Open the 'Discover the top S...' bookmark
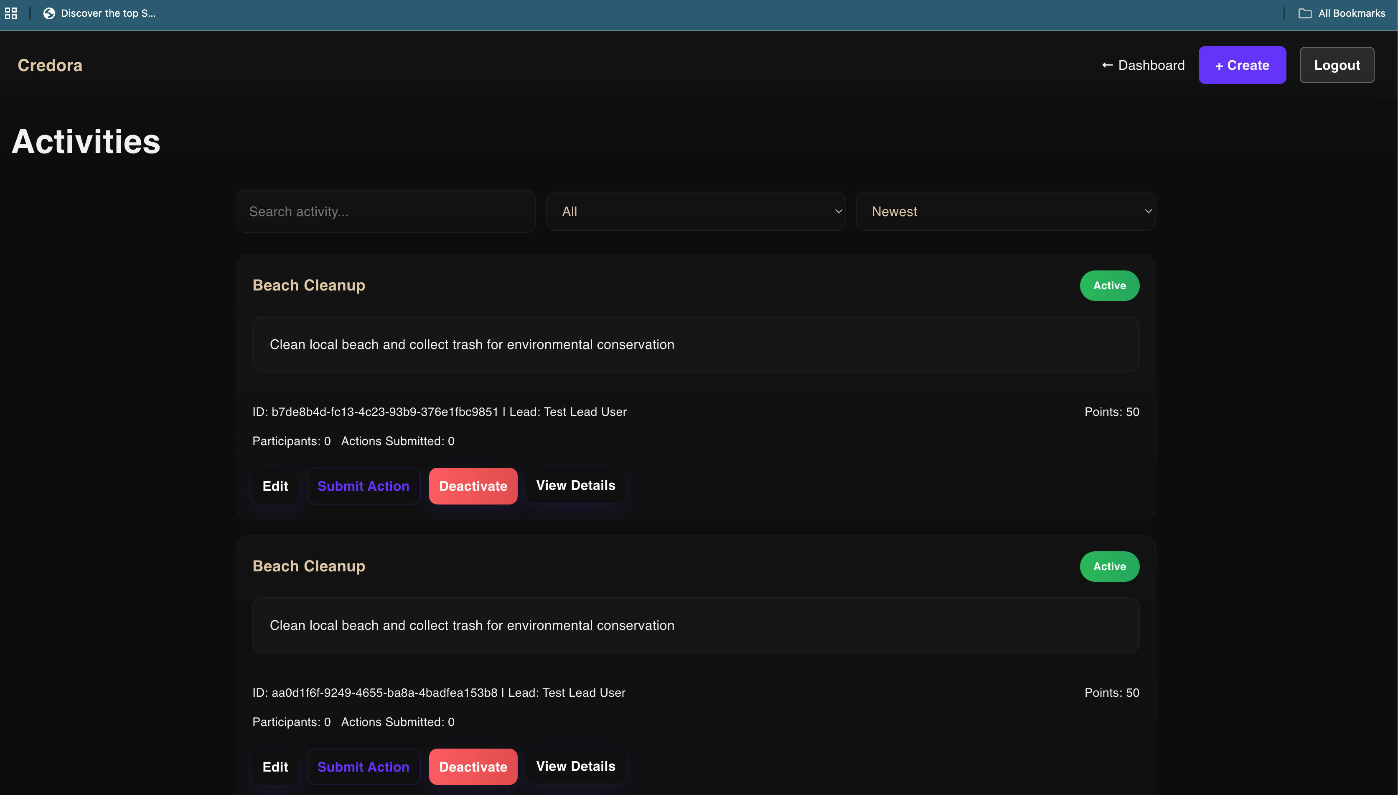Screen dimensions: 1398x795 point(100,13)
